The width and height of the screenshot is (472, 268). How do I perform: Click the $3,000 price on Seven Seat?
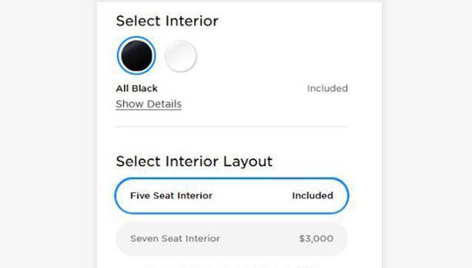tap(316, 239)
